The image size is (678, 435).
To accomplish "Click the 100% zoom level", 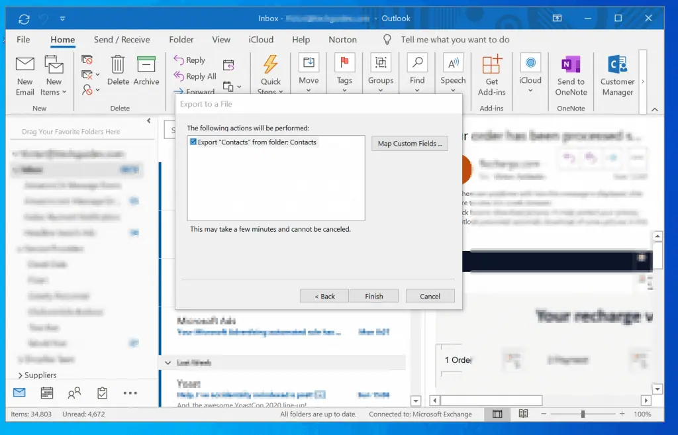I will coord(642,414).
